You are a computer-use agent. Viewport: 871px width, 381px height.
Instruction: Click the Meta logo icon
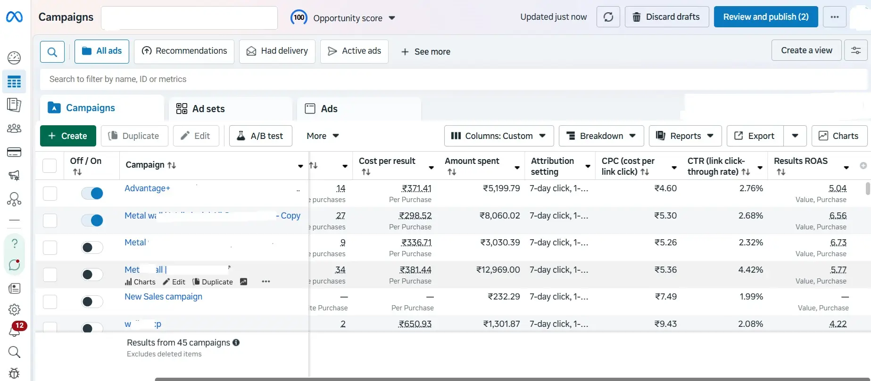[x=14, y=17]
